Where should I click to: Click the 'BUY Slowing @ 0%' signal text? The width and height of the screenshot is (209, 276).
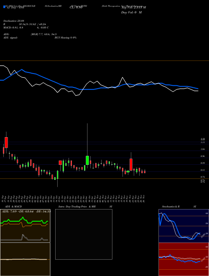pyautogui.click(x=66, y=38)
